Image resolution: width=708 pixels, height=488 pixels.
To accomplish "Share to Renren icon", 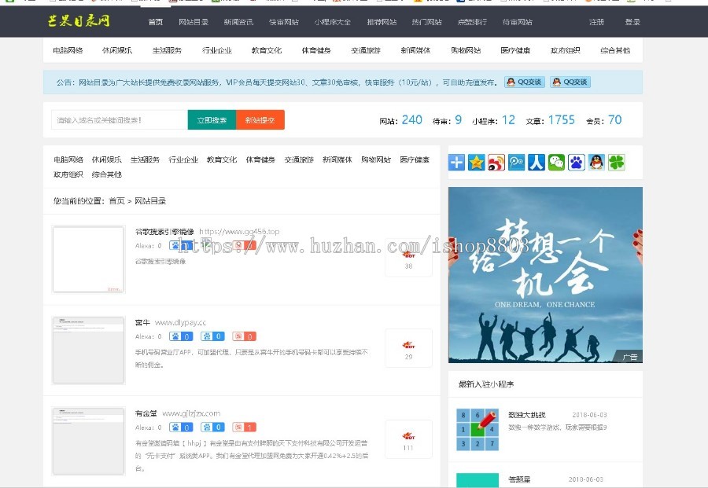I will (534, 163).
